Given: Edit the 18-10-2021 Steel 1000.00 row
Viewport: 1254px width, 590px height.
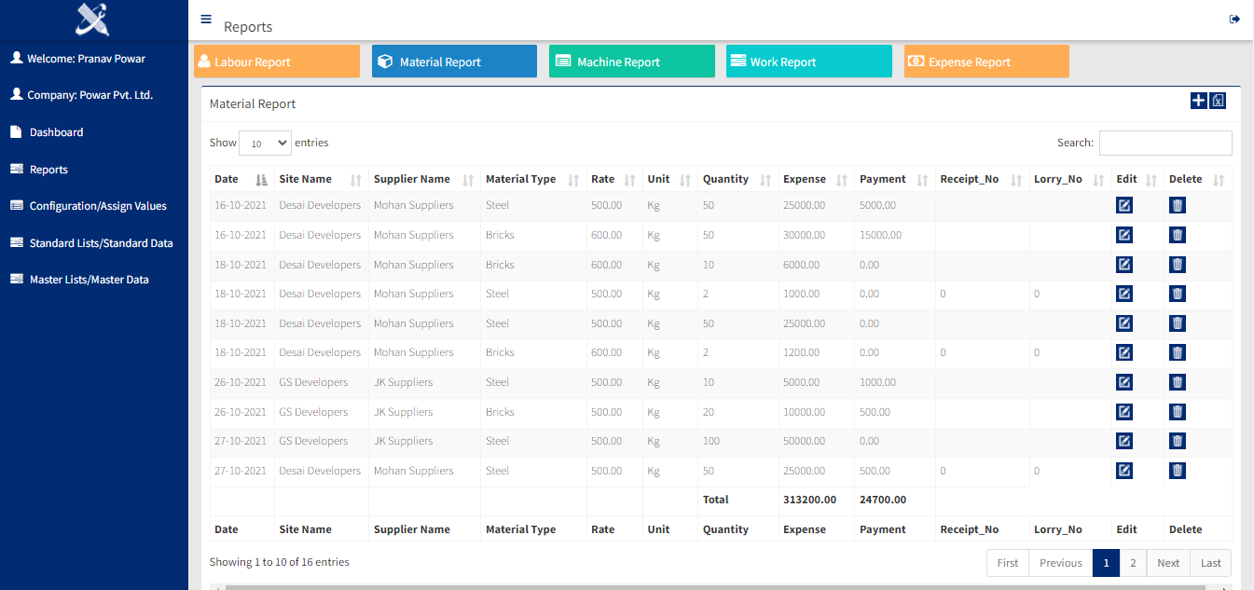Looking at the screenshot, I should pyautogui.click(x=1124, y=294).
